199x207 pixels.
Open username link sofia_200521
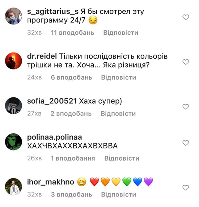point(52,101)
